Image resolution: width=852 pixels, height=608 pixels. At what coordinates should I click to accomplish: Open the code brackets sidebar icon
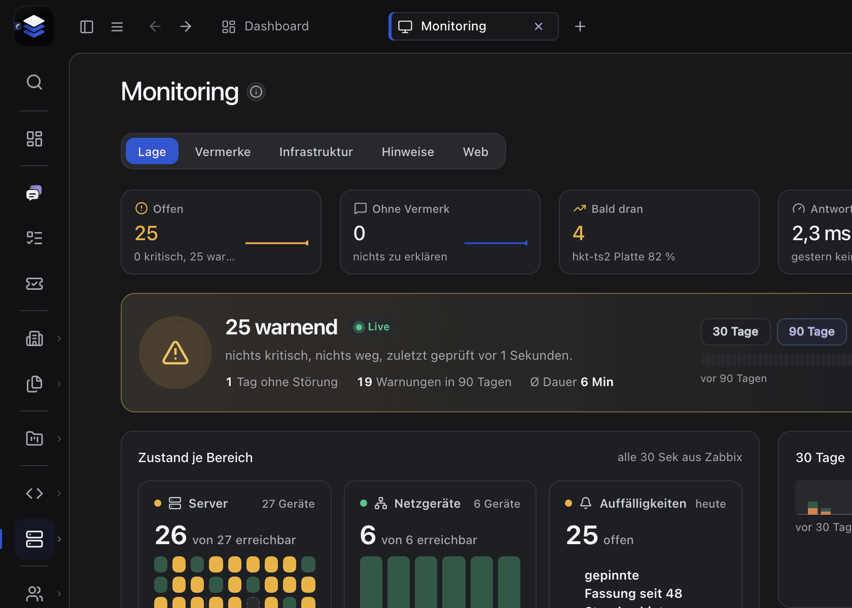34,493
